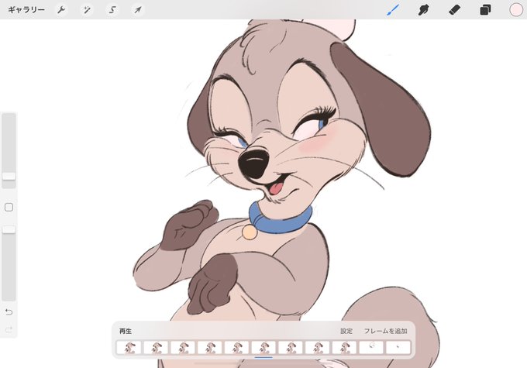Select the fourth frame thumbnail
Screen dimensions: 527x368
(x=210, y=348)
